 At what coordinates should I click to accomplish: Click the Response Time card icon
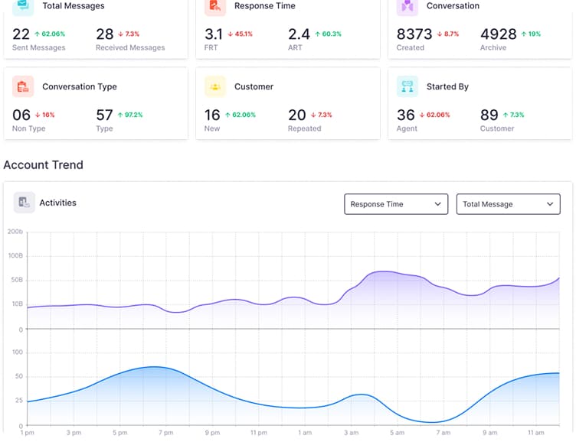[215, 6]
